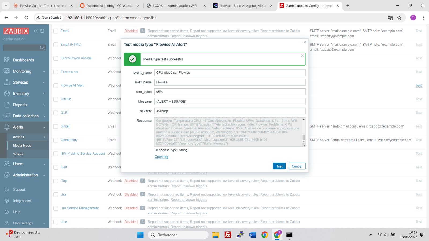Image resolution: width=429 pixels, height=241 pixels.
Task: Open Word from the taskbar
Action: pyautogui.click(x=252, y=235)
